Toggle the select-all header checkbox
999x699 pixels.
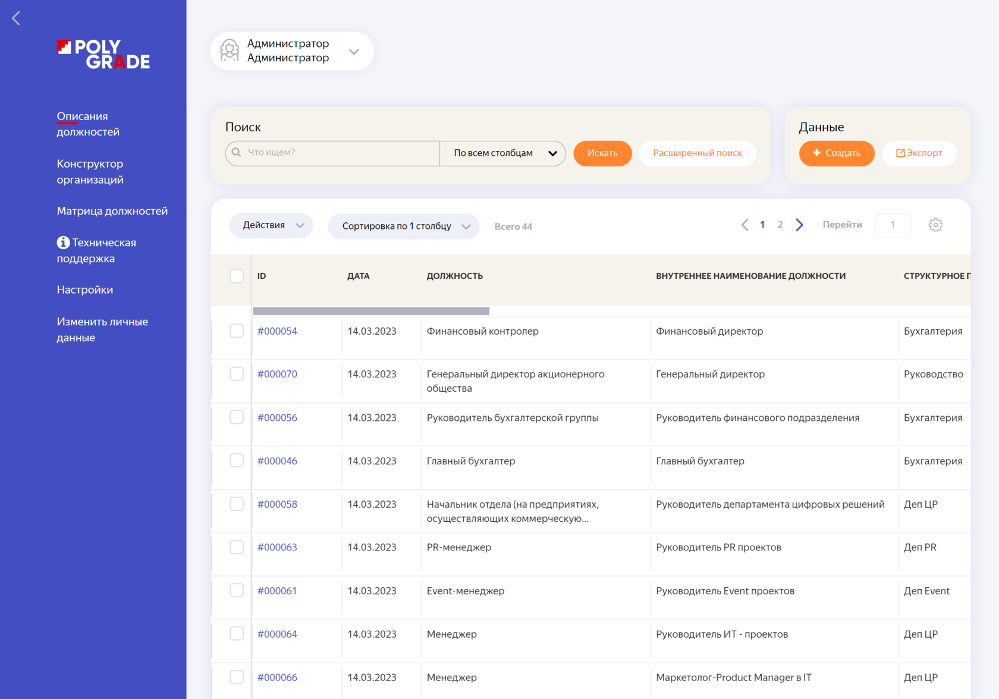pyautogui.click(x=237, y=276)
